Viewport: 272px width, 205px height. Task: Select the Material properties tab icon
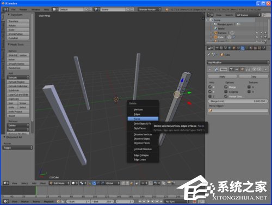(x=251, y=48)
